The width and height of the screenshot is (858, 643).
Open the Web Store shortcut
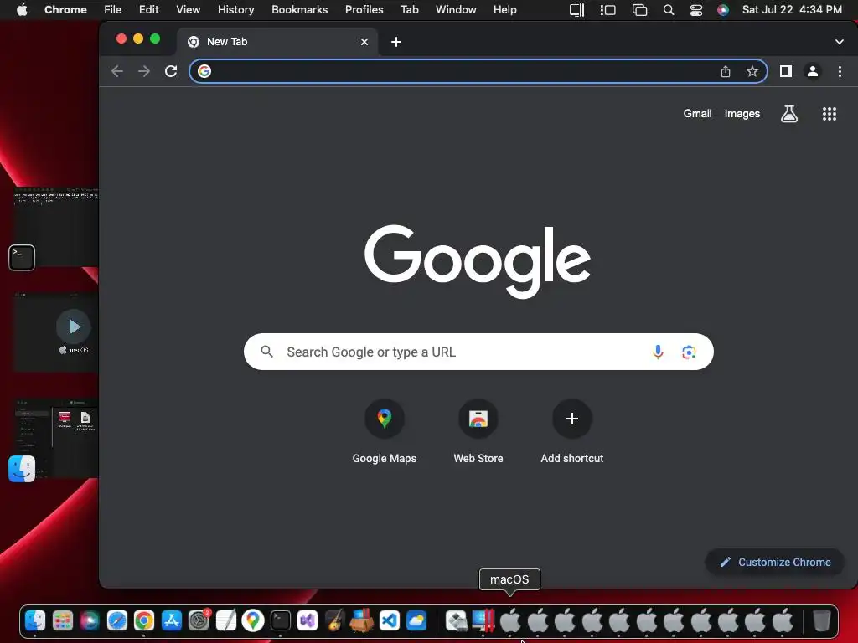[478, 432]
